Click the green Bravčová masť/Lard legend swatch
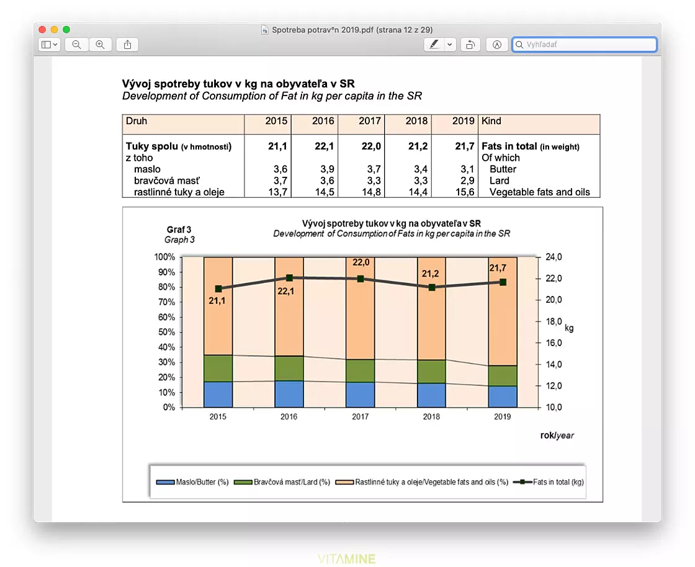 (243, 482)
